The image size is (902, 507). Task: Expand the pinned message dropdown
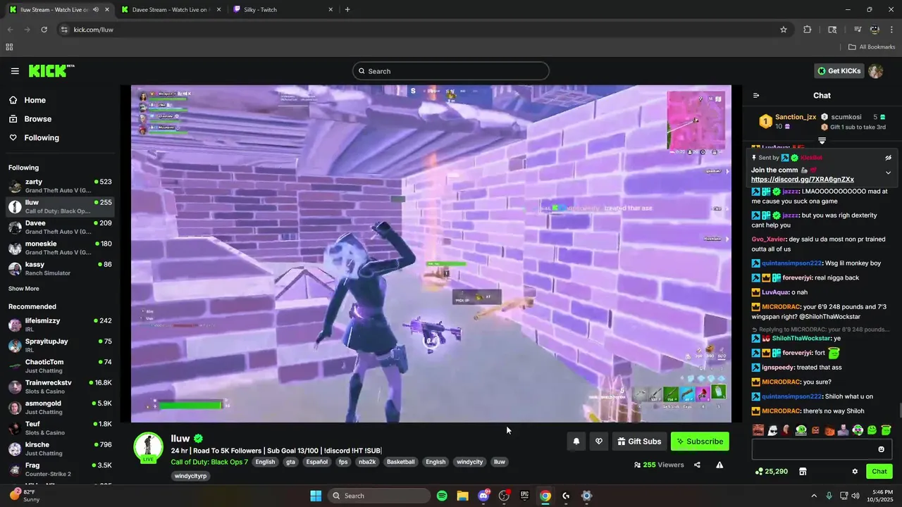point(888,173)
